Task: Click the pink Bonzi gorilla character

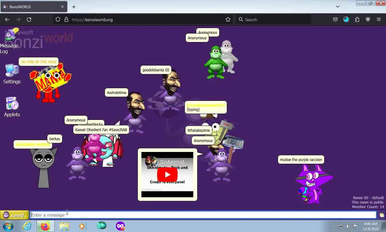Action: (x=94, y=148)
